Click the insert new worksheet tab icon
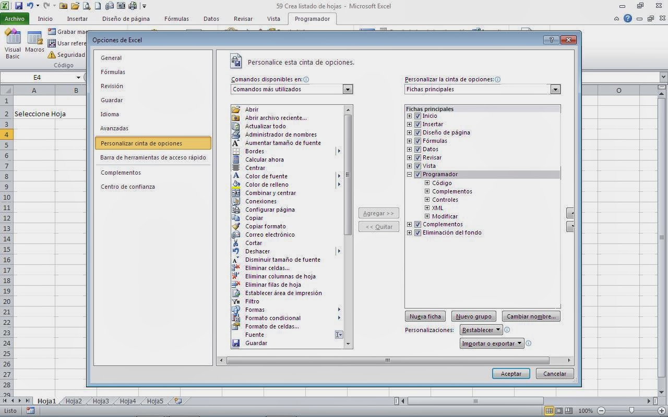The height and width of the screenshot is (417, 668). point(178,401)
